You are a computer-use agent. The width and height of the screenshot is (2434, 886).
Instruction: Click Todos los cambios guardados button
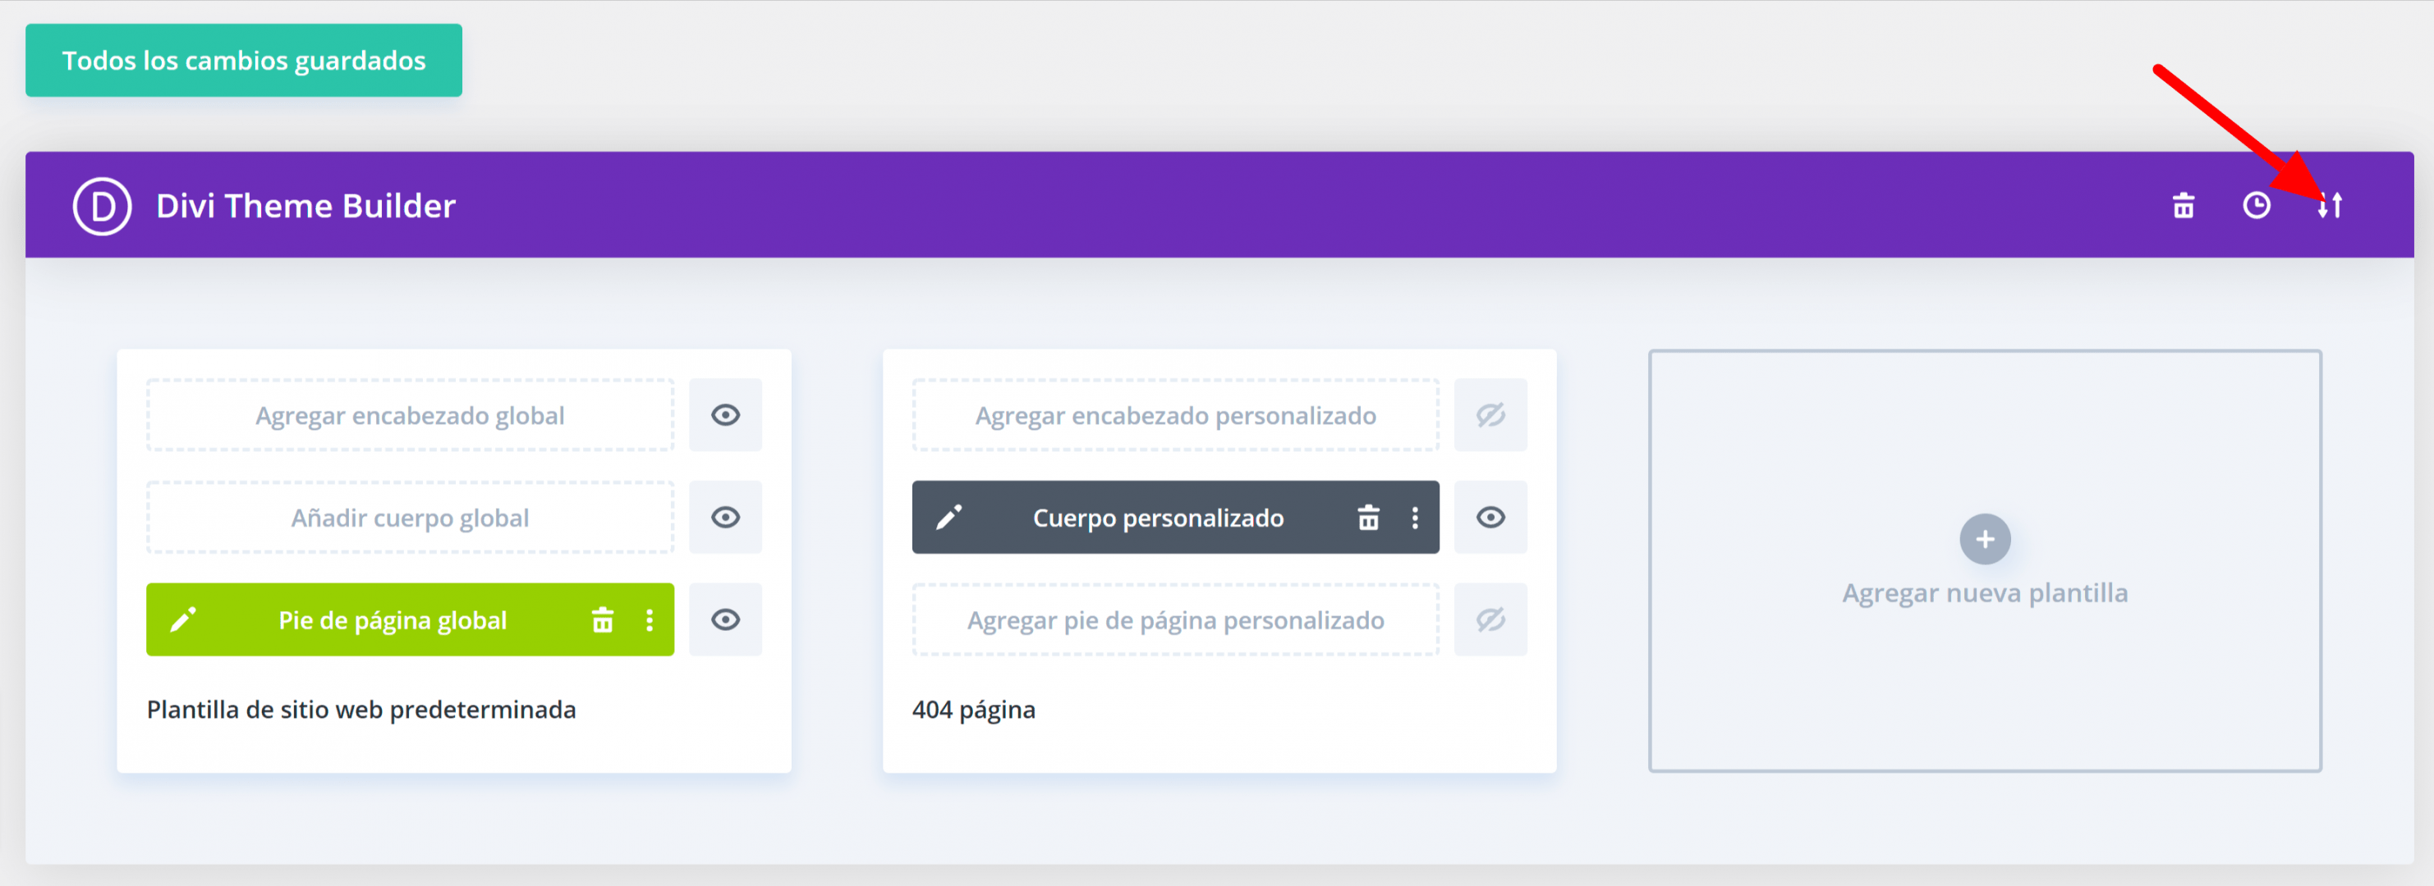click(244, 61)
